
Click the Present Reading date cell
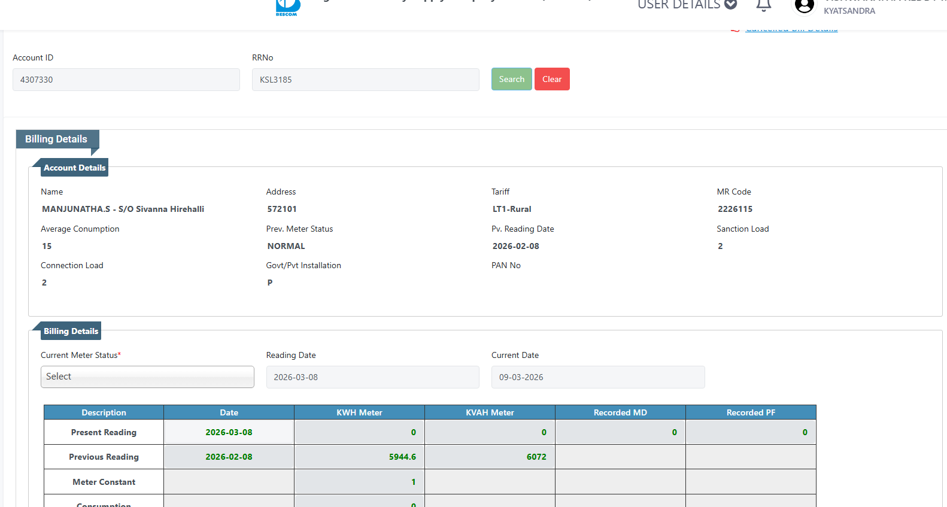pyautogui.click(x=229, y=432)
